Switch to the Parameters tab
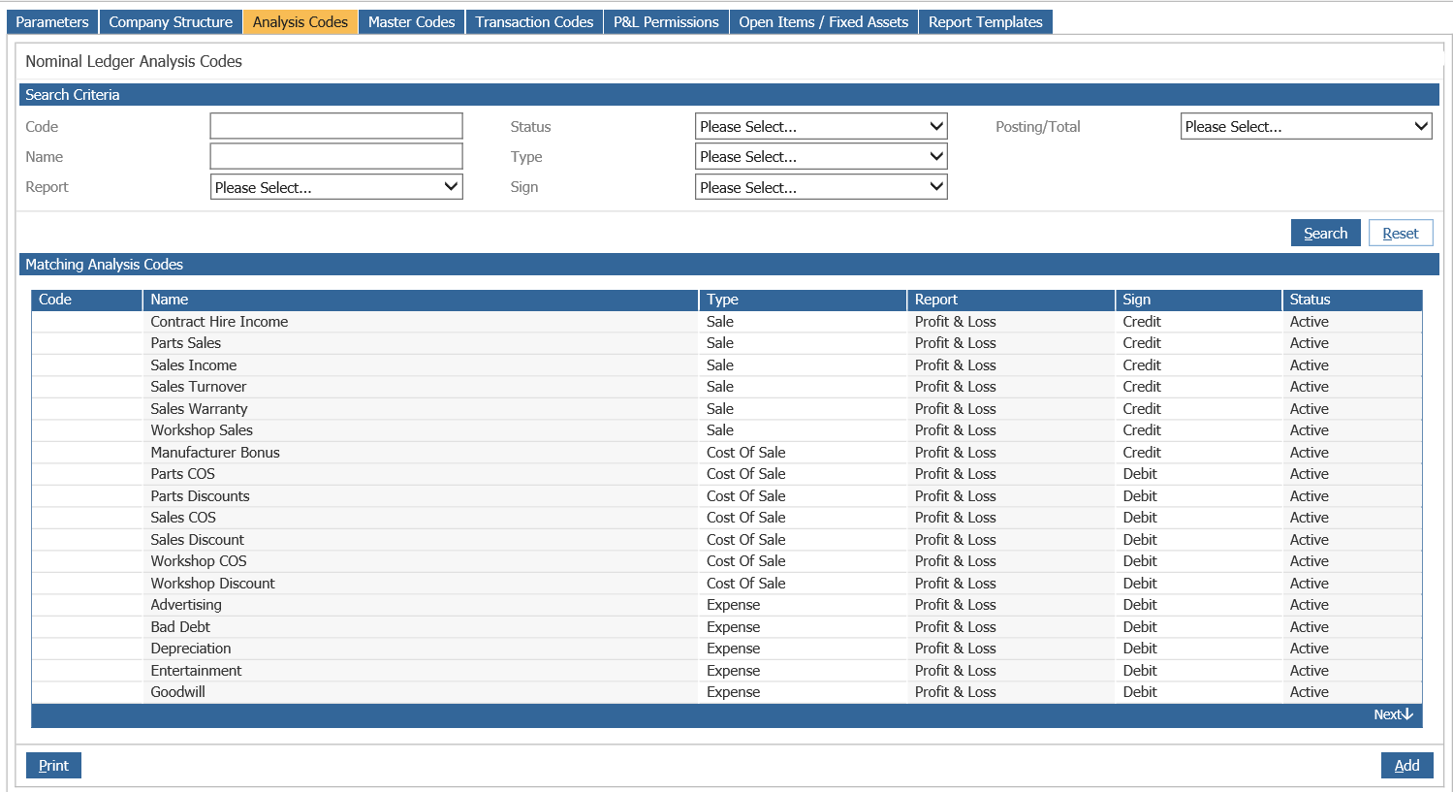The image size is (1453, 792). [x=51, y=21]
